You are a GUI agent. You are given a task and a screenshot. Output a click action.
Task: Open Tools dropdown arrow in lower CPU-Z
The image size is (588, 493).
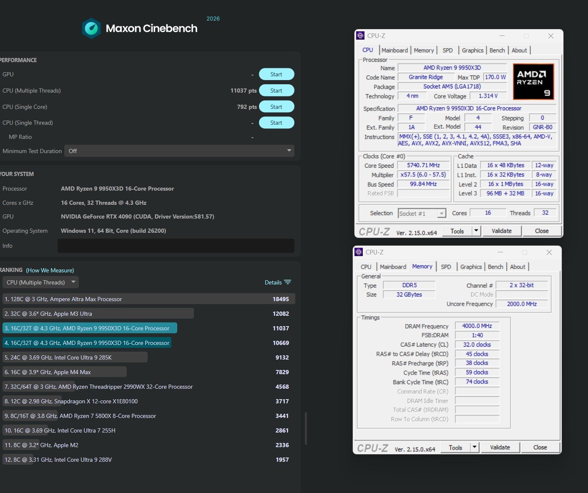(x=475, y=447)
